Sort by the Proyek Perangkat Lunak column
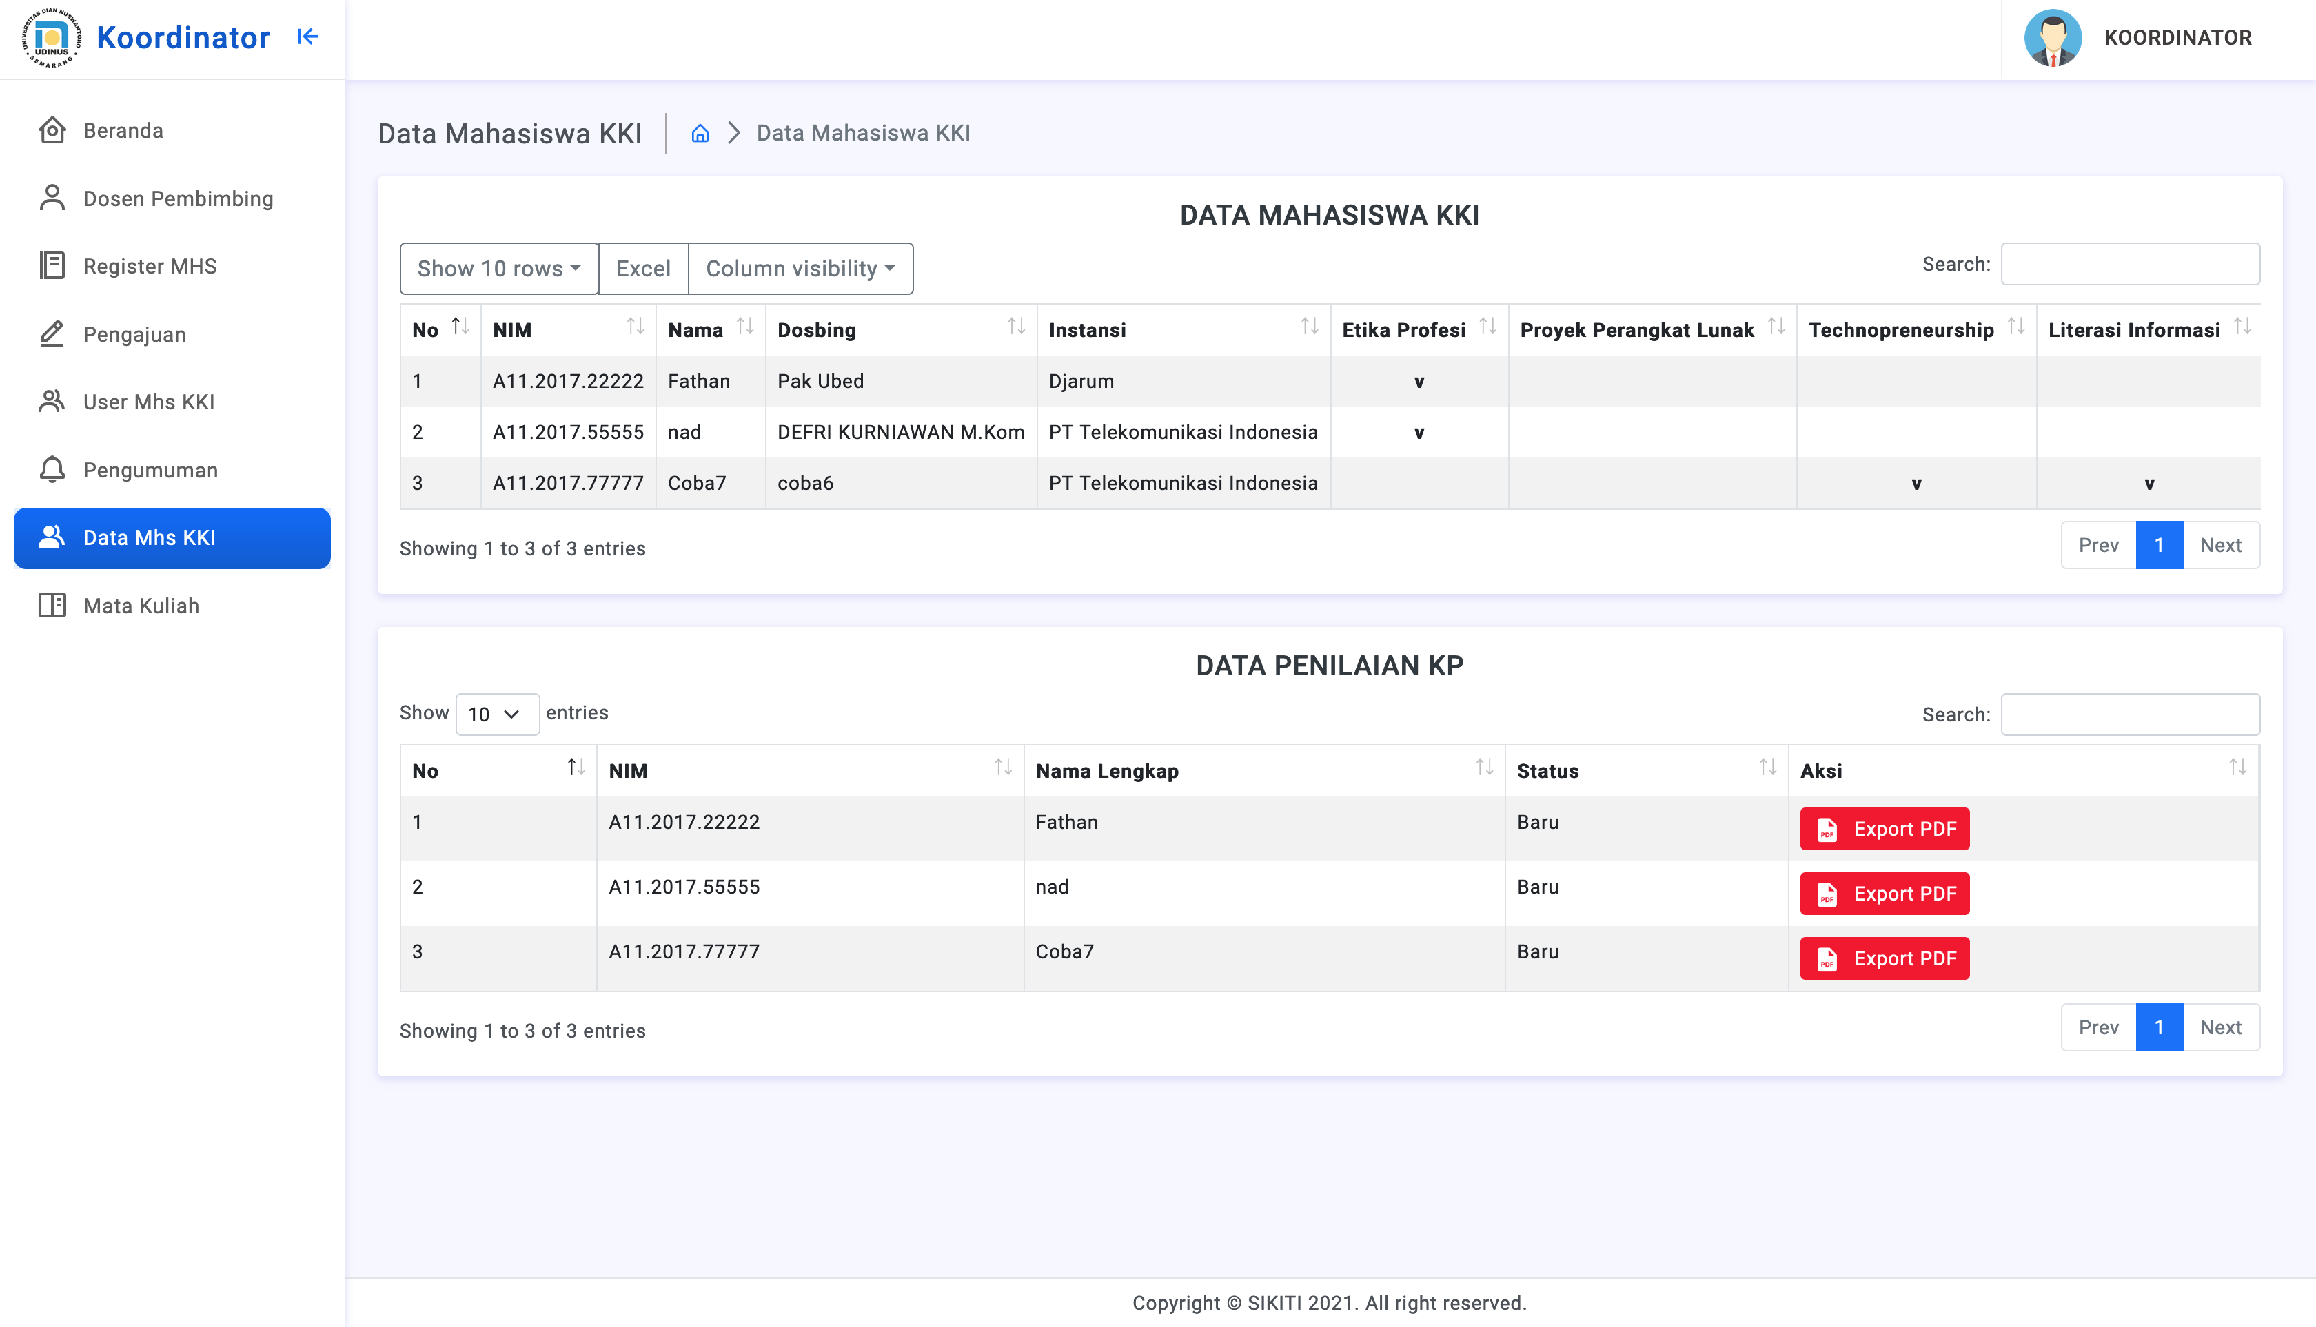Screen dimensions: 2316x1327 (1652, 329)
